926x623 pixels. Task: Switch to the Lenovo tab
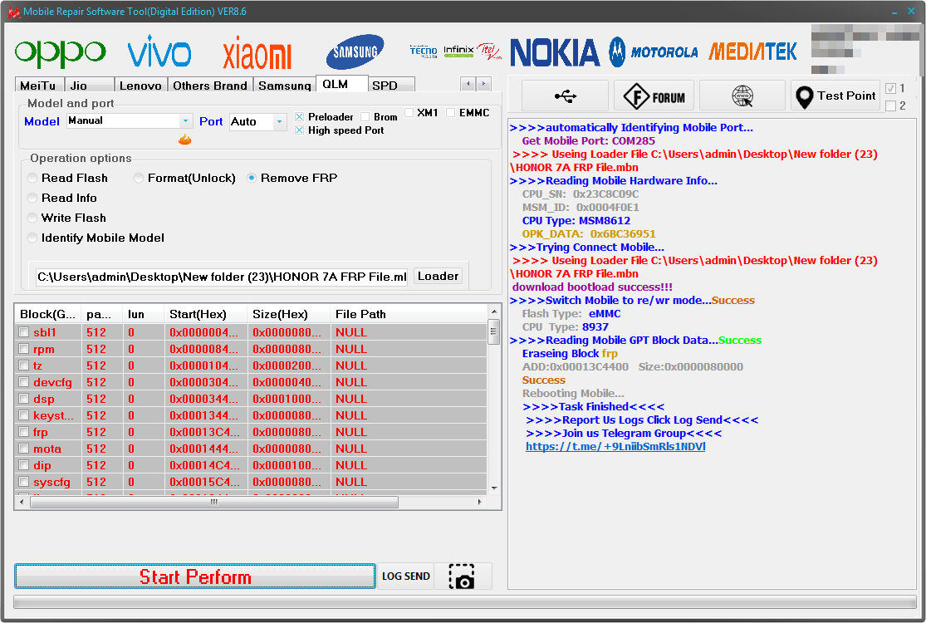[x=140, y=85]
